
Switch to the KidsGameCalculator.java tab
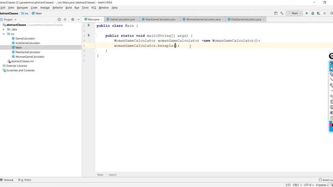tap(246, 19)
